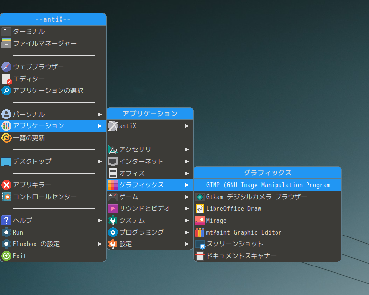The width and height of the screenshot is (369, 295).
Task: Expand the オフィス submenu arrow
Action: click(x=187, y=173)
